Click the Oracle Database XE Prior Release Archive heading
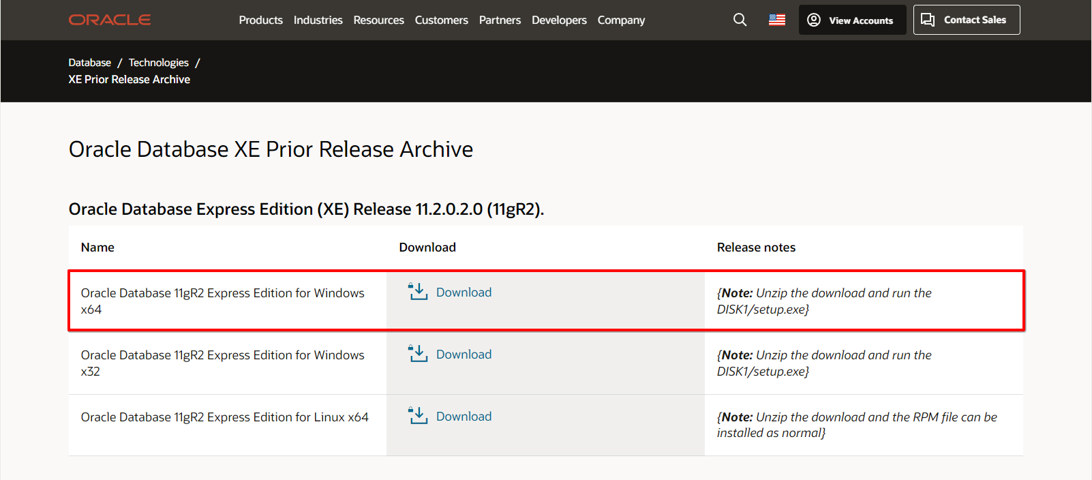 click(271, 149)
